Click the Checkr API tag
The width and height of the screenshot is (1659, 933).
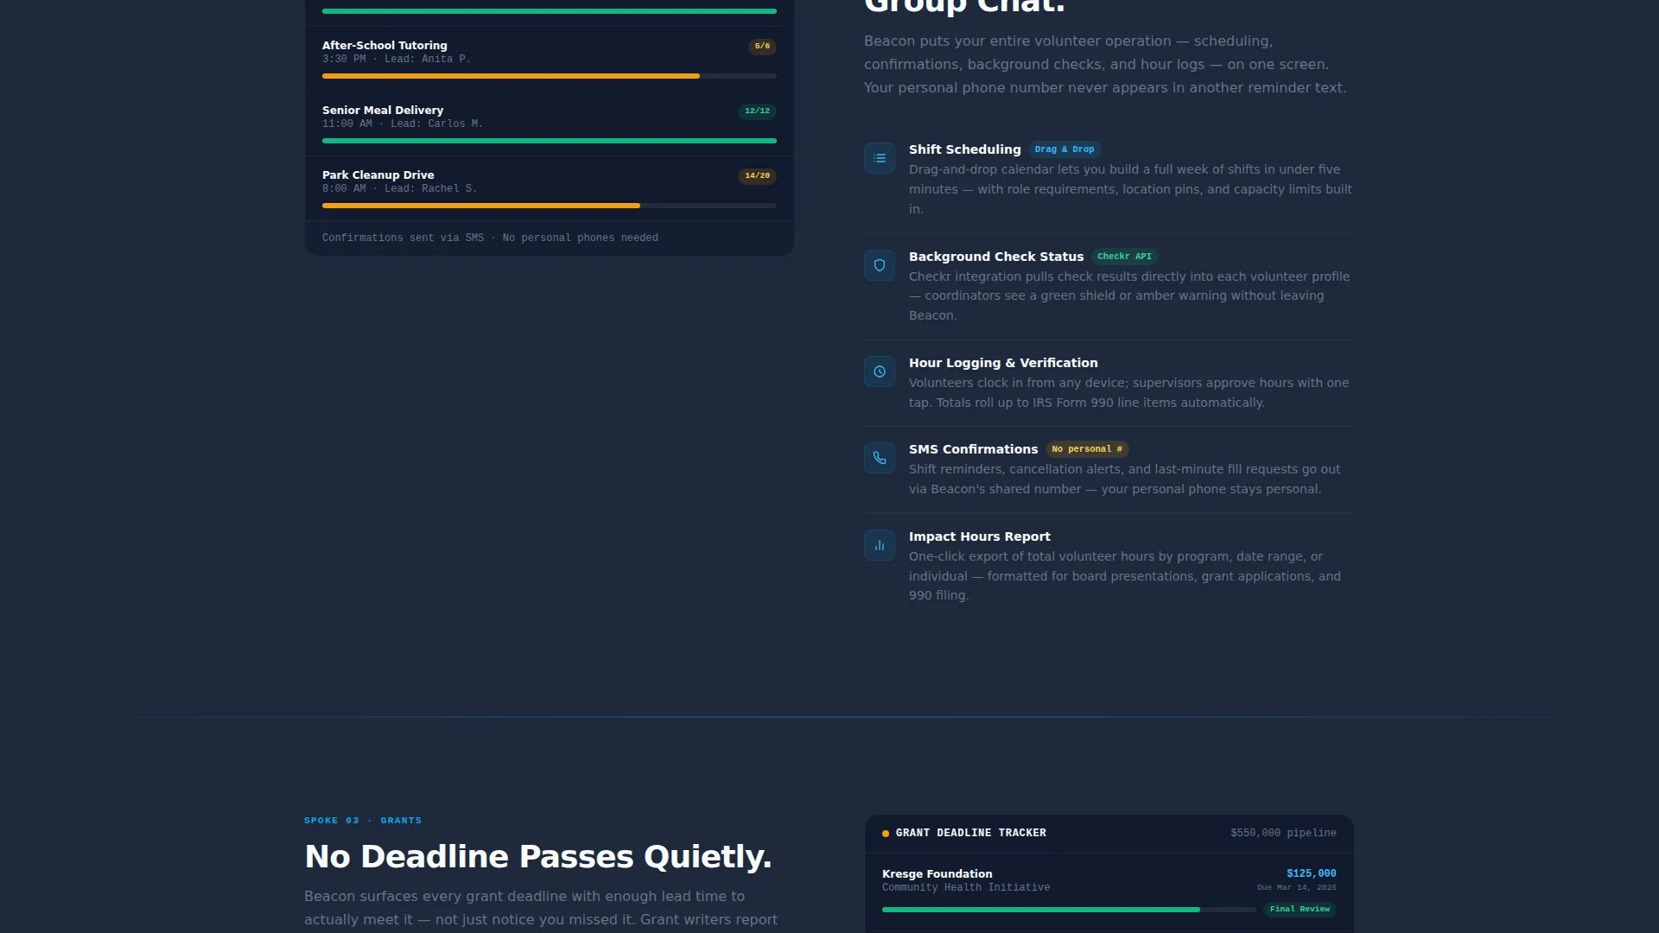click(x=1124, y=257)
